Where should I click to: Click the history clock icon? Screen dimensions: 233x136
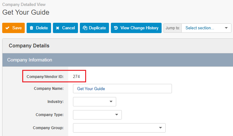pyautogui.click(x=116, y=28)
